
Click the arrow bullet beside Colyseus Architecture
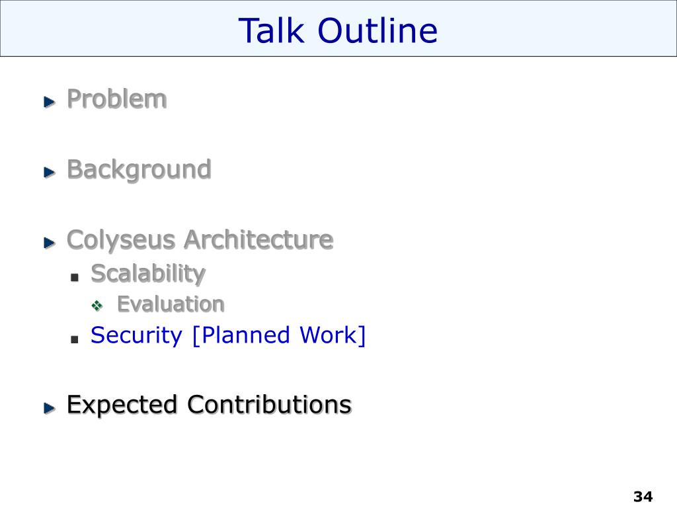[50, 243]
